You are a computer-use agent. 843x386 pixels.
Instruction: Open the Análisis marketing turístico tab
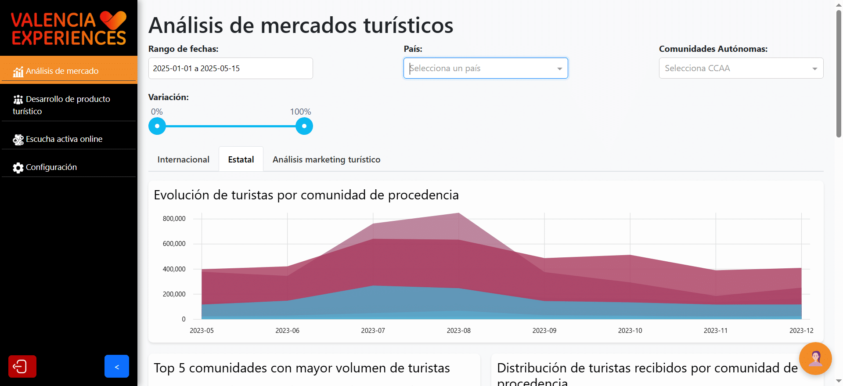tap(326, 159)
